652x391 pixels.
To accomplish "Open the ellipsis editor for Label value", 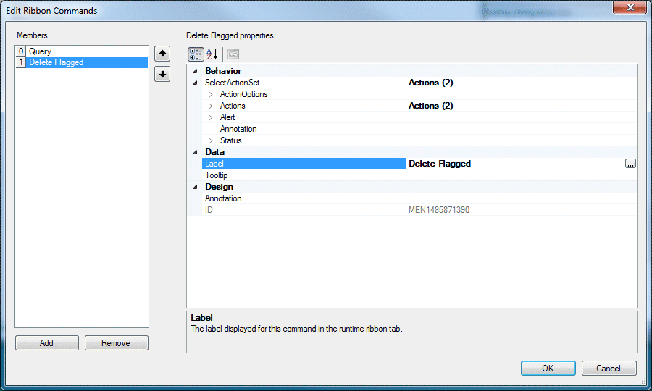I will [x=630, y=164].
